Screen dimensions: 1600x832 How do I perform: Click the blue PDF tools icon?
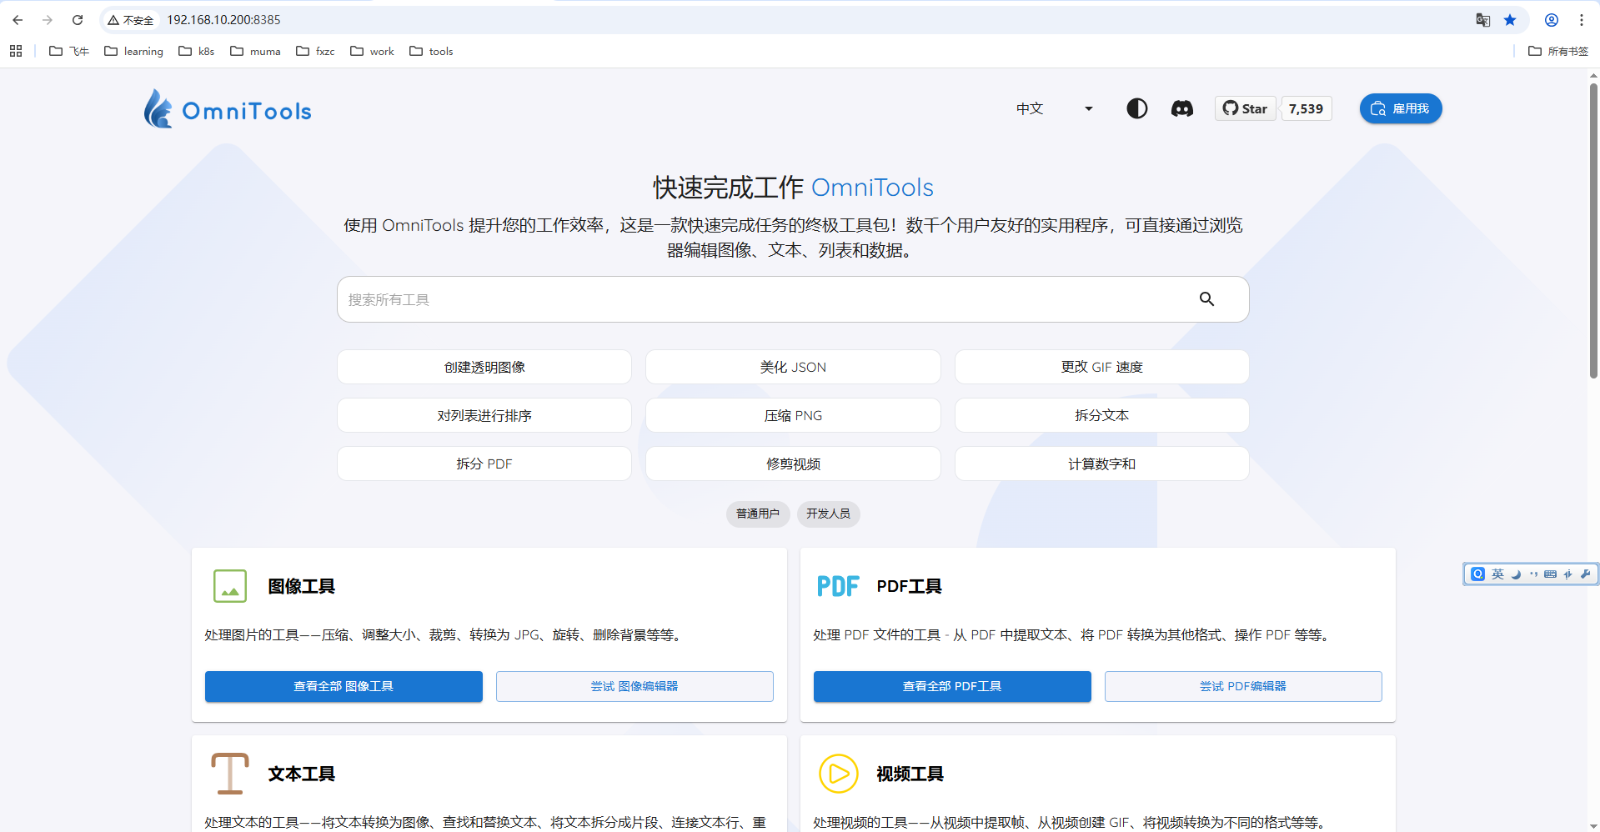(838, 586)
